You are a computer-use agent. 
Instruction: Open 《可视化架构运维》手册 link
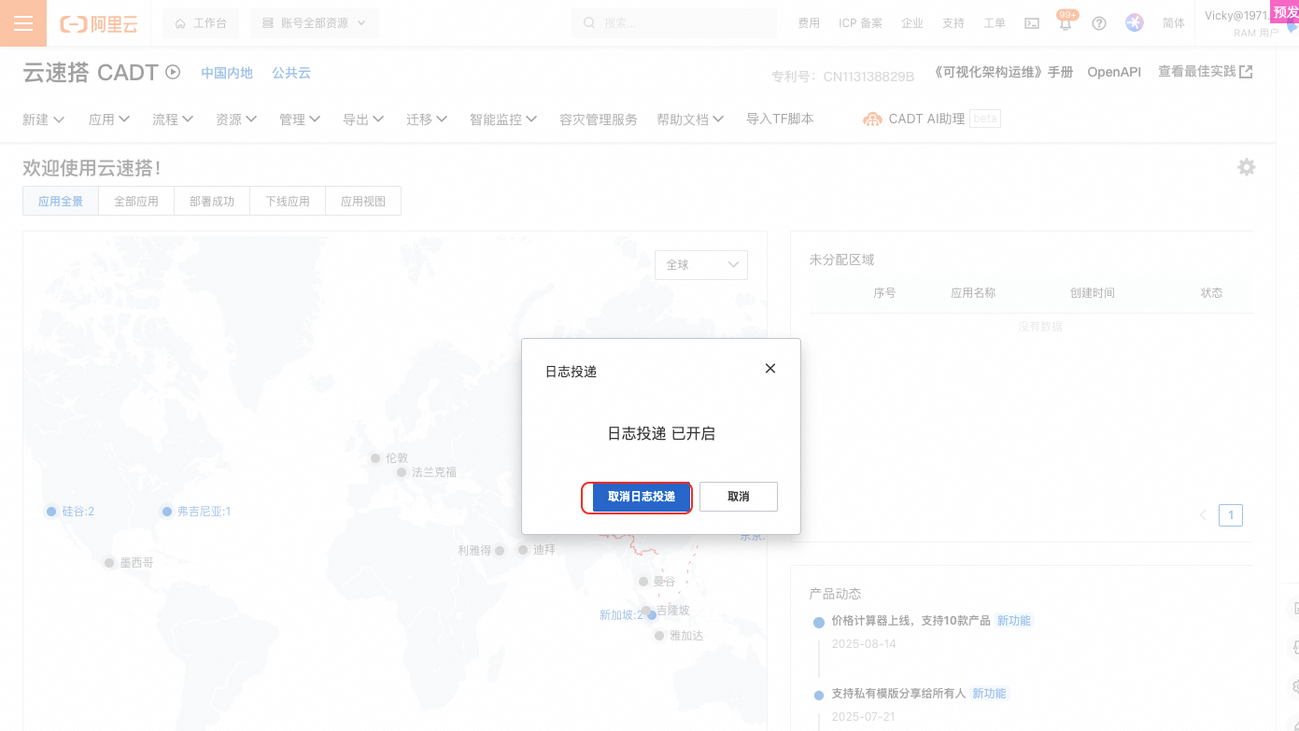point(1004,72)
